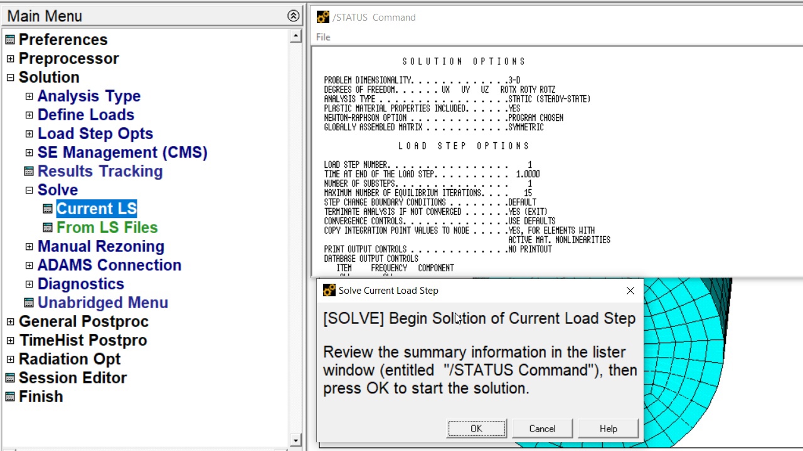The width and height of the screenshot is (803, 451).
Task: Open Results Tracking
Action: [100, 171]
